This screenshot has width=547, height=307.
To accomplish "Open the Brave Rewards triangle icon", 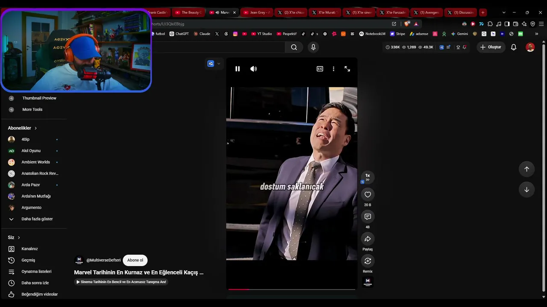I will (416, 24).
